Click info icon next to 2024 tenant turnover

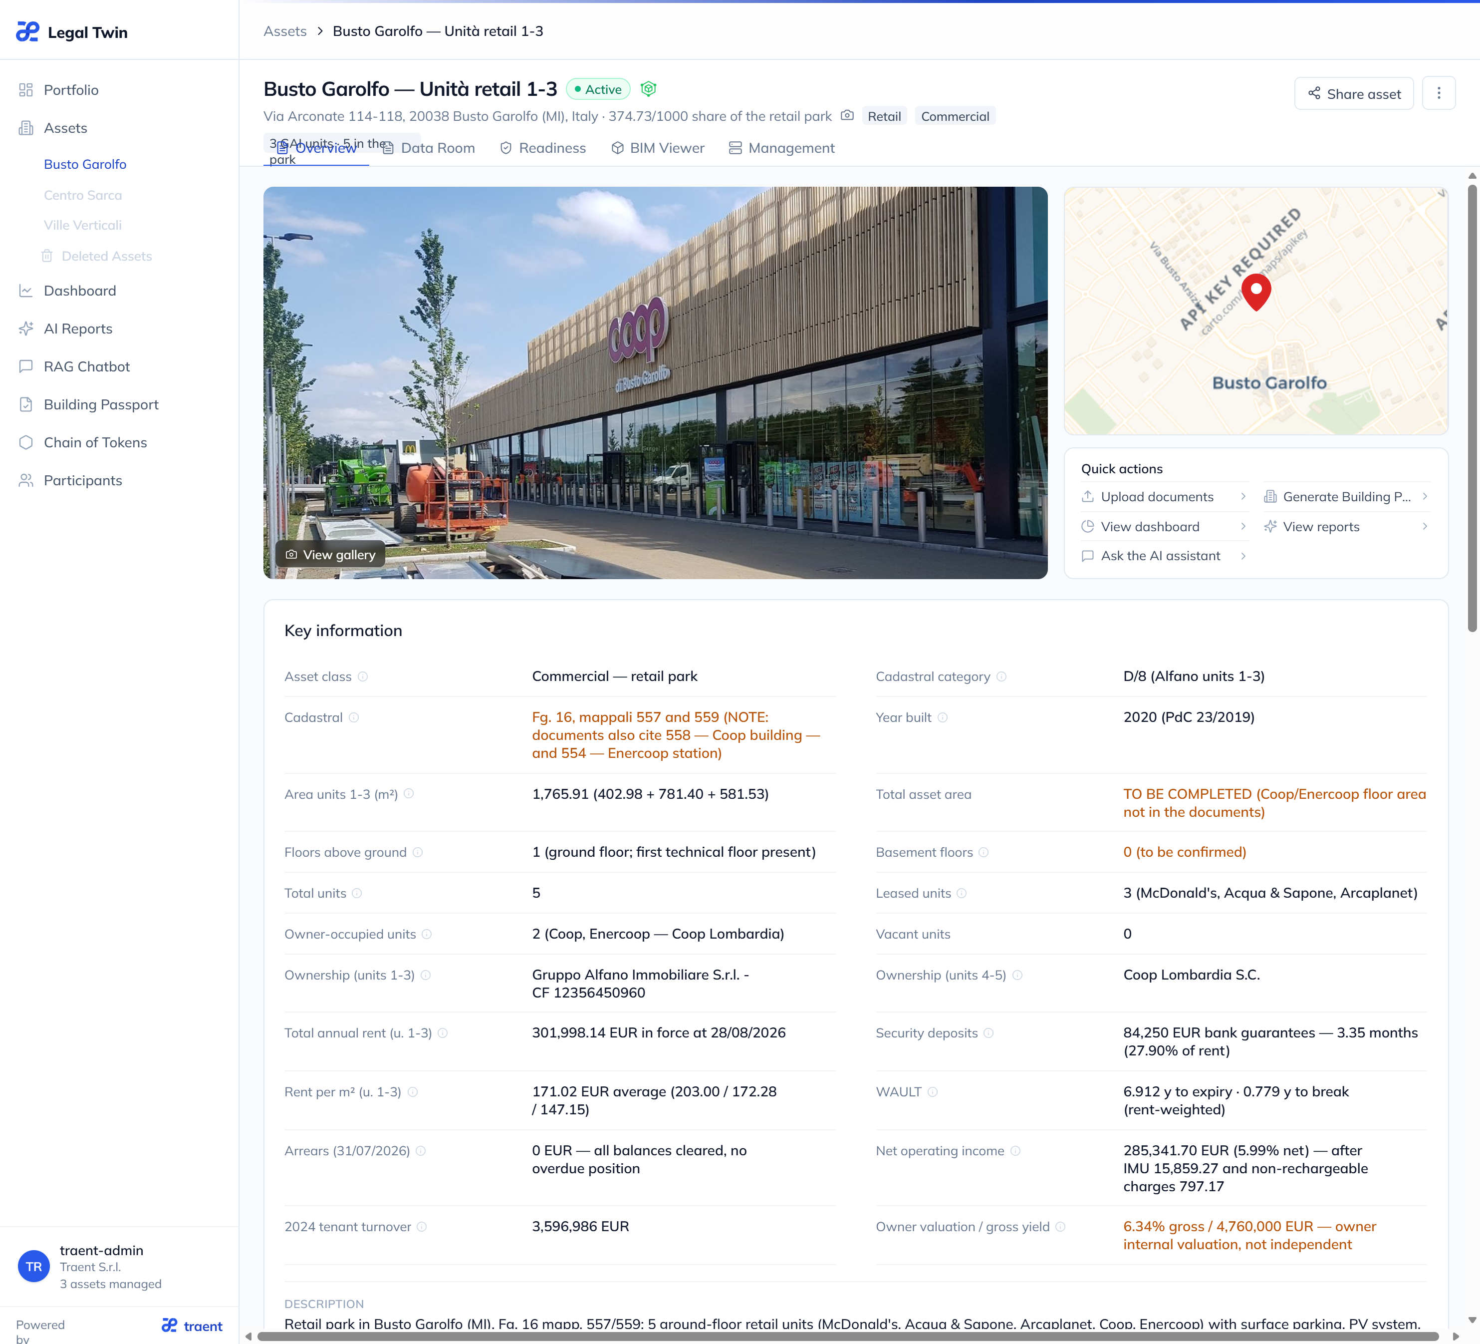click(422, 1227)
